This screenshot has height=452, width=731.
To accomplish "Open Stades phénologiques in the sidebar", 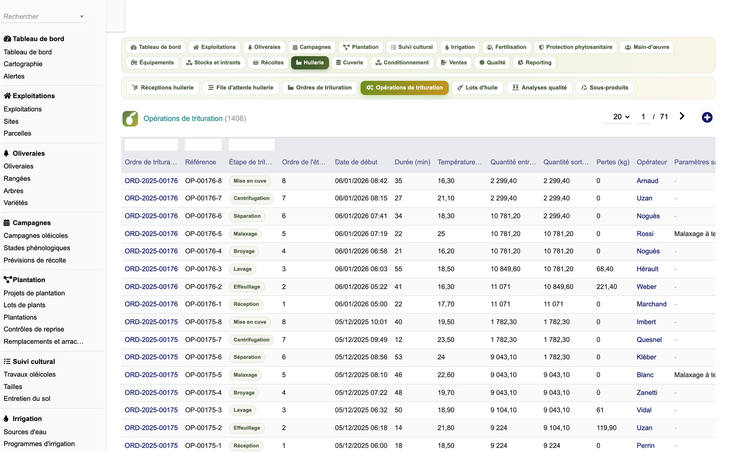I will pyautogui.click(x=37, y=248).
